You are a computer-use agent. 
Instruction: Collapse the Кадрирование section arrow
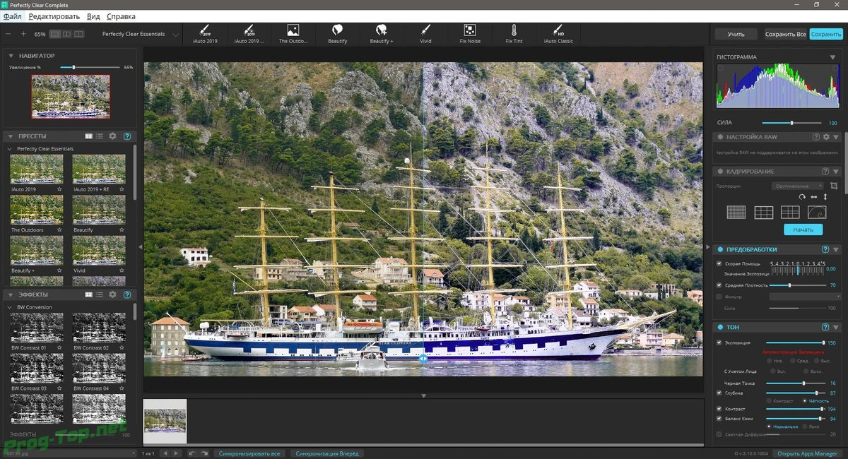[836, 171]
